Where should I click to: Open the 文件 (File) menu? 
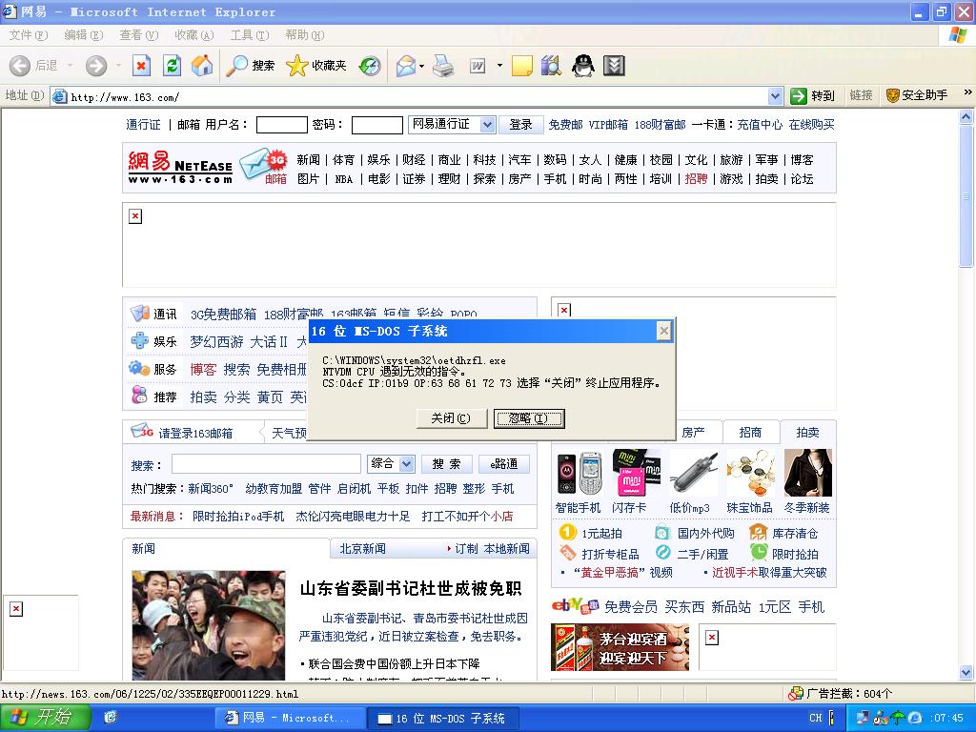(28, 35)
